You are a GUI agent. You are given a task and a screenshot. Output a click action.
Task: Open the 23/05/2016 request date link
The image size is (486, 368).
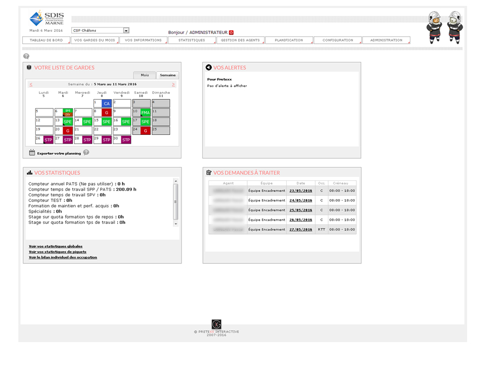(x=301, y=191)
